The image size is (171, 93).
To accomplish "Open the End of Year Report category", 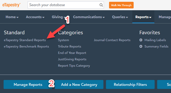I will [x=72, y=53].
